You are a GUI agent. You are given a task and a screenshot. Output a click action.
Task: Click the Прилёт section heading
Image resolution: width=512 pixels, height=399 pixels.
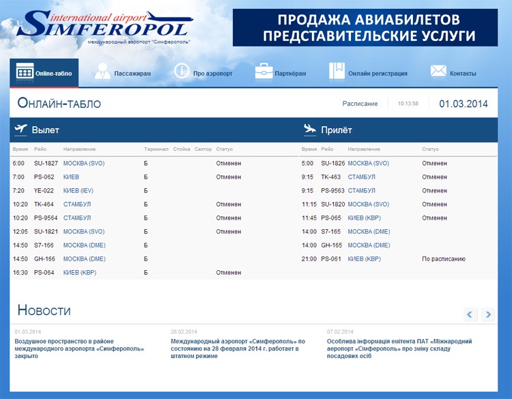[337, 130]
